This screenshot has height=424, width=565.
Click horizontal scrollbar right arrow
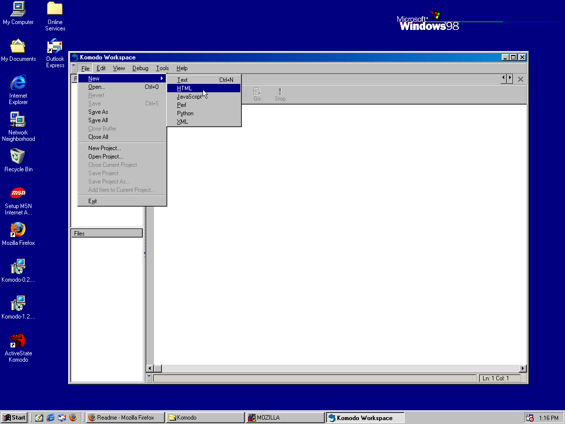coord(523,368)
